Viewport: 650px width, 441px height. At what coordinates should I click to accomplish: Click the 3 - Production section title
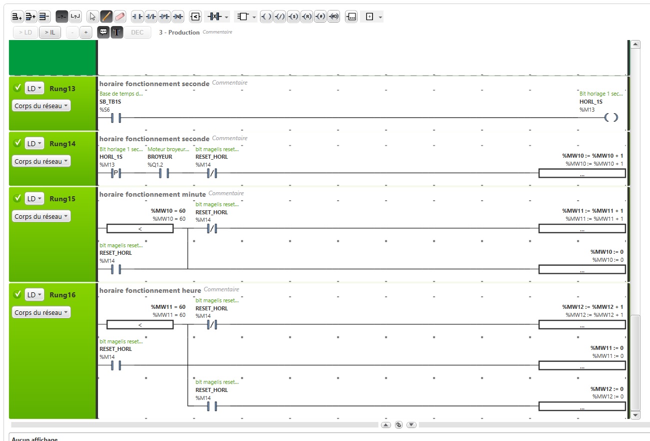(179, 33)
